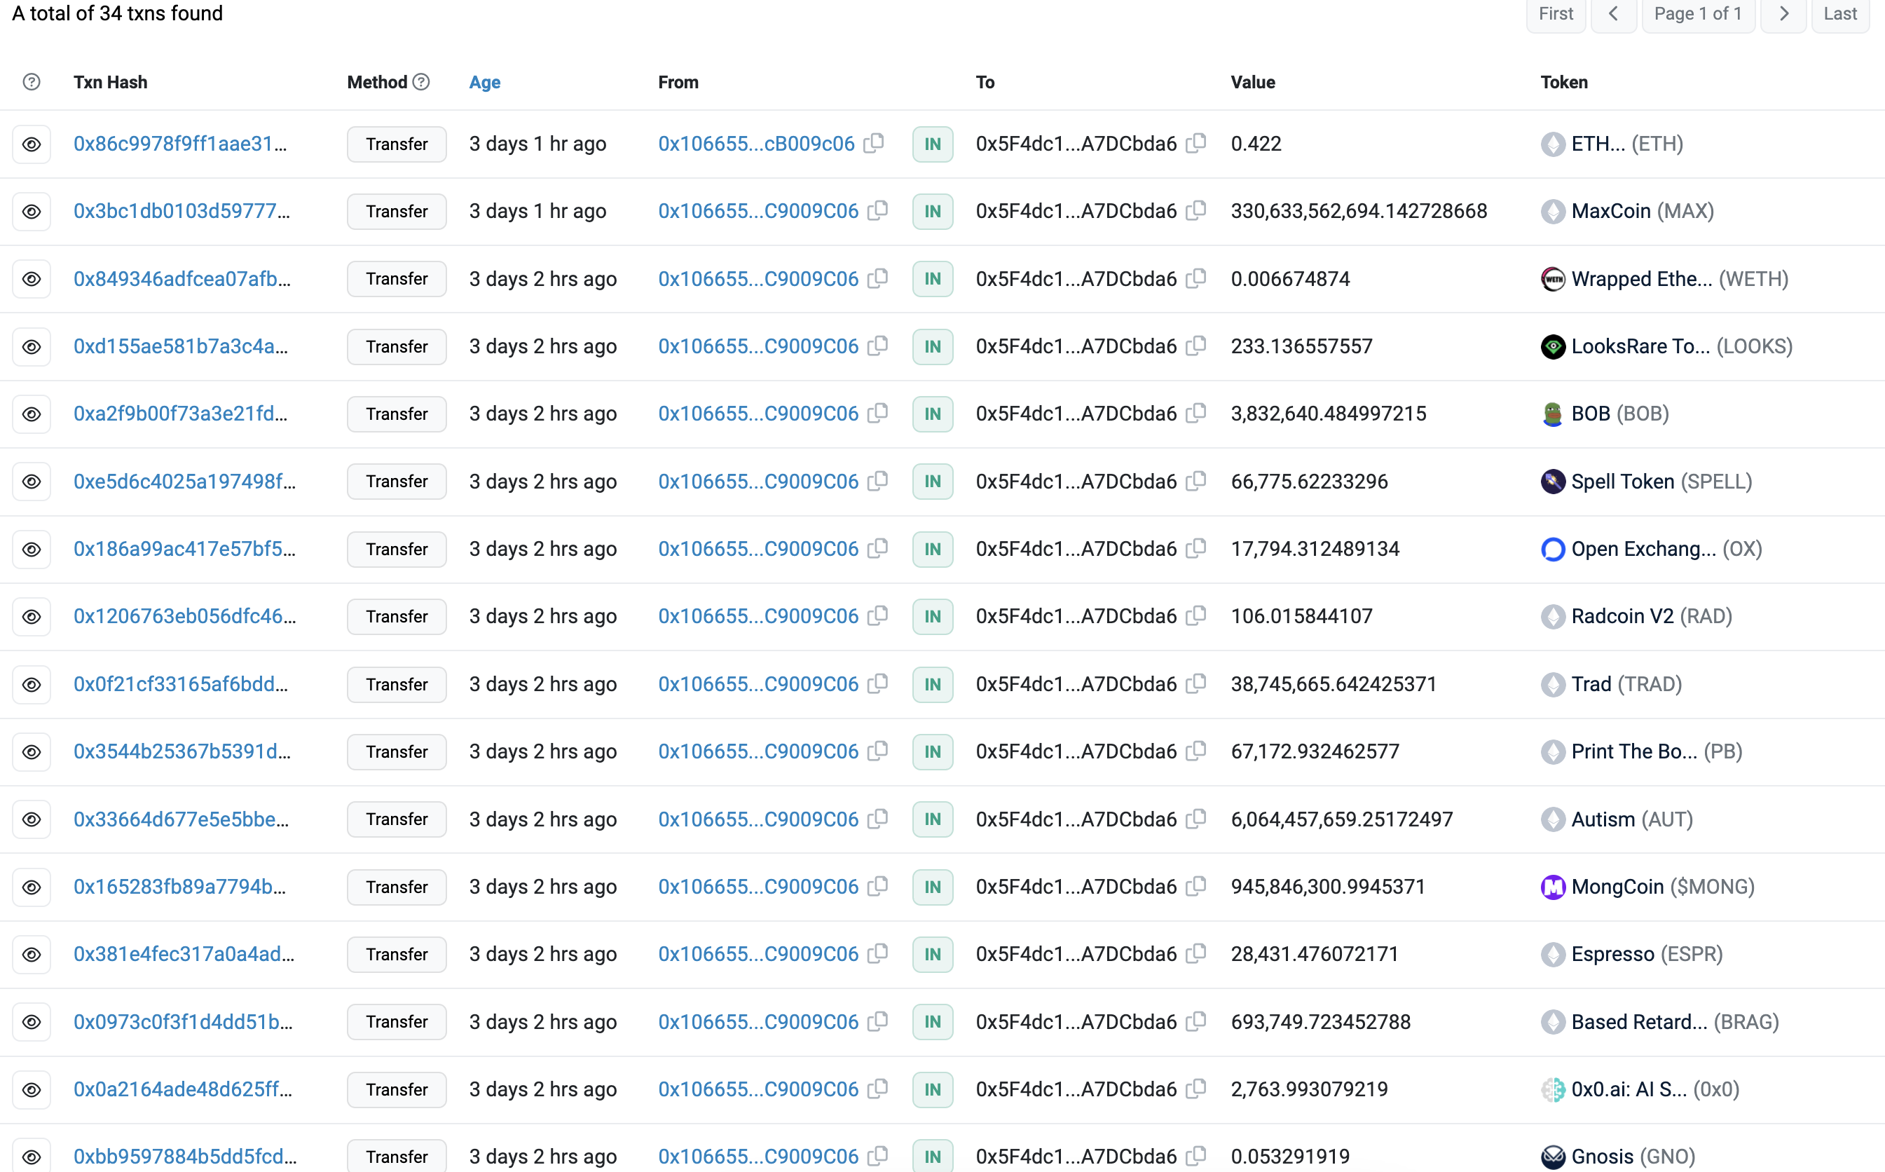Click the MongCoin token icon
This screenshot has height=1172, width=1885.
tap(1553, 887)
